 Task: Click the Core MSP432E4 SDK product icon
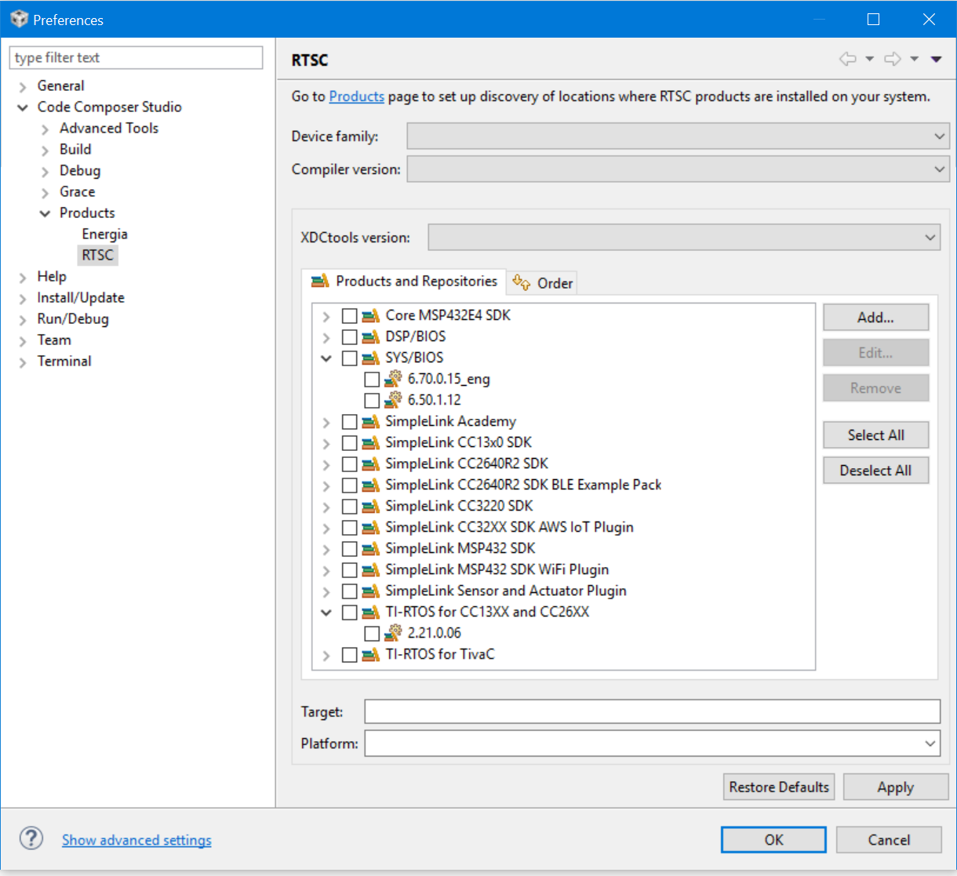[x=371, y=315]
